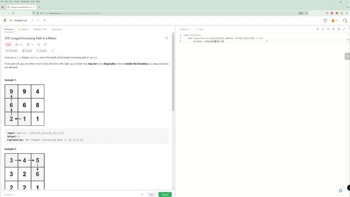Share the problem via share icon
Screen dimensions: 350x197
(x=45, y=44)
